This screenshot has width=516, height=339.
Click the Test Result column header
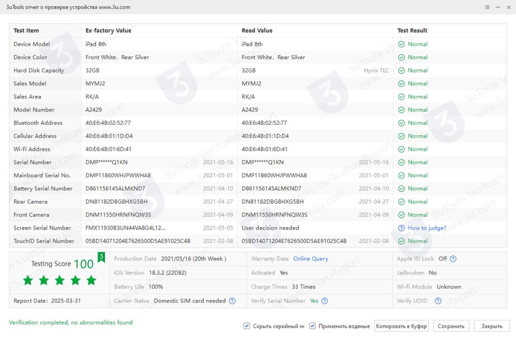[x=412, y=30]
